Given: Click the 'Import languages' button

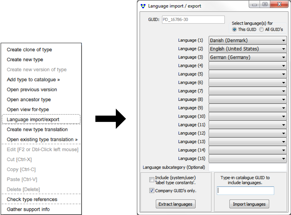Looking at the screenshot, I should pyautogui.click(x=249, y=204).
